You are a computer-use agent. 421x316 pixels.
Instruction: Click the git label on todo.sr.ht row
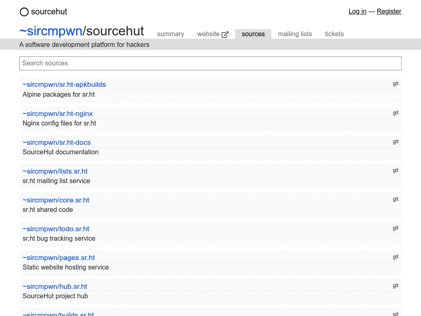(396, 228)
